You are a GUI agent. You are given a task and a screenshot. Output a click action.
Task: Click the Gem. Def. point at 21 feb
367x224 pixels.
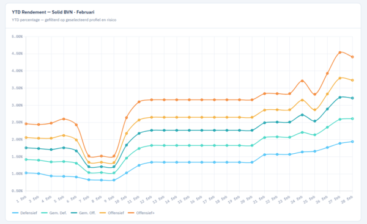pos(264,137)
